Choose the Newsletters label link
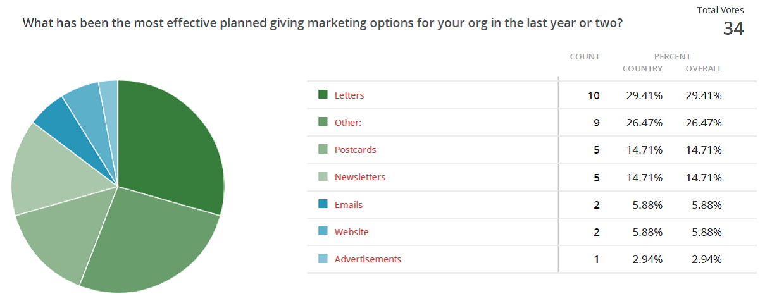This screenshot has height=301, width=772. click(x=359, y=177)
